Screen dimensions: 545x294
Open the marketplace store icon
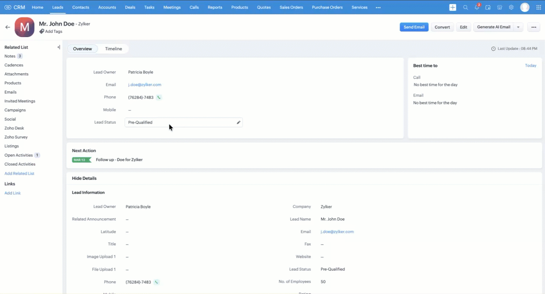[x=500, y=7]
